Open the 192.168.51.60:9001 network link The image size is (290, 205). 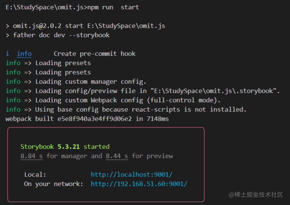tap(139, 184)
